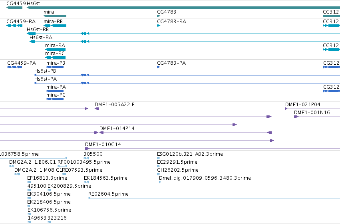The height and width of the screenshot is (224, 340).
Task: Select the Hs6st-PB label
Action: 45,71
